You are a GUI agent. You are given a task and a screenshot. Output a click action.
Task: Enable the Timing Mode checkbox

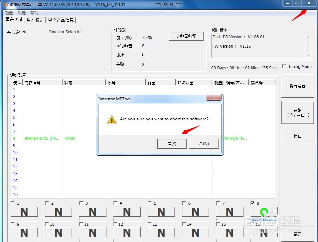coord(284,66)
